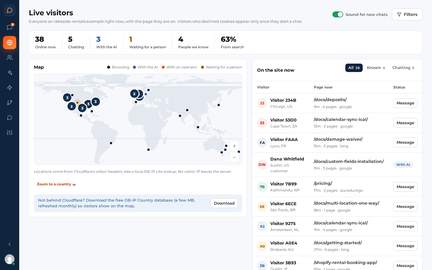
Task: Open Dana Whitfield's visitor name
Action: pos(287,159)
